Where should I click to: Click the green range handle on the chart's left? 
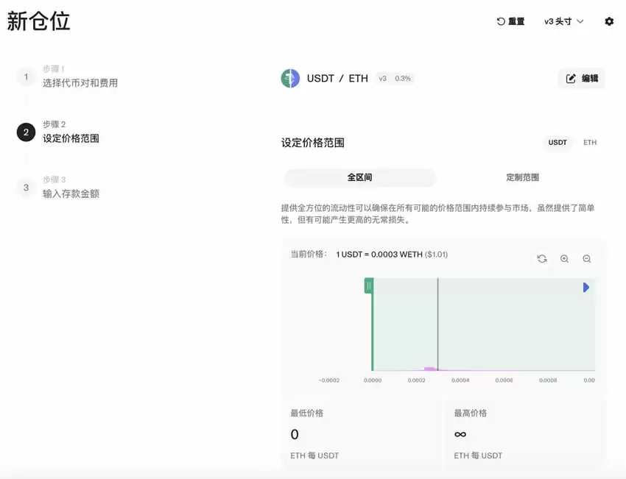(369, 287)
